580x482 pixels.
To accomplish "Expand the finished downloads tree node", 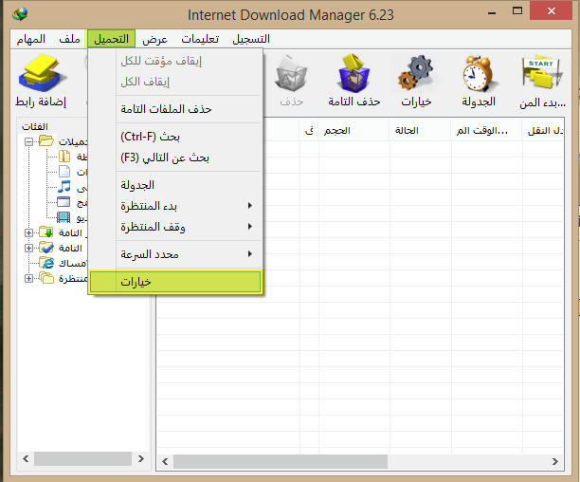I will [28, 248].
